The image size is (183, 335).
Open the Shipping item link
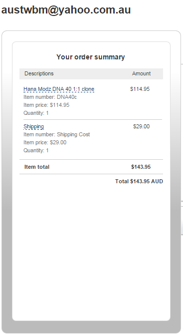pyautogui.click(x=34, y=126)
